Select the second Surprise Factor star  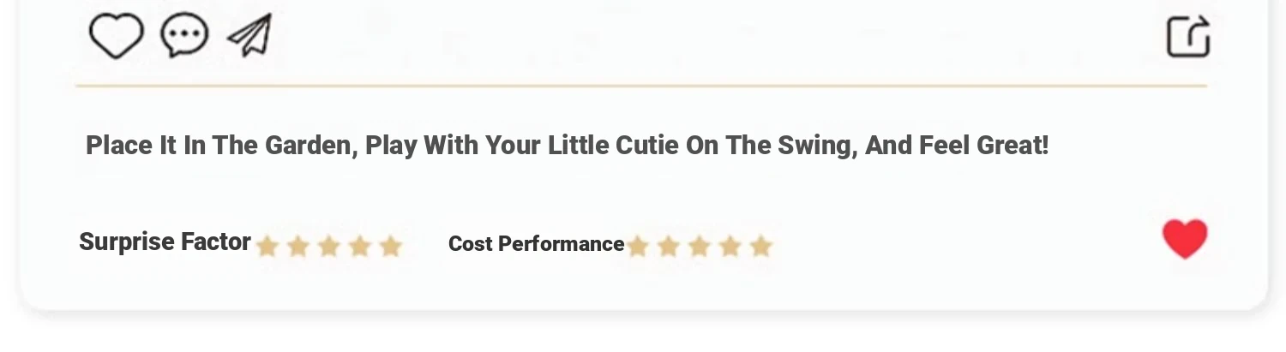[x=298, y=247]
